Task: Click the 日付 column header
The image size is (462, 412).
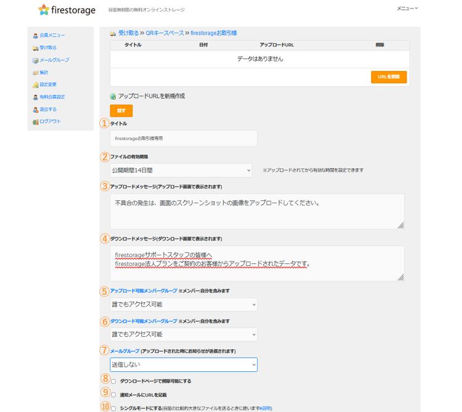Action: click(204, 45)
